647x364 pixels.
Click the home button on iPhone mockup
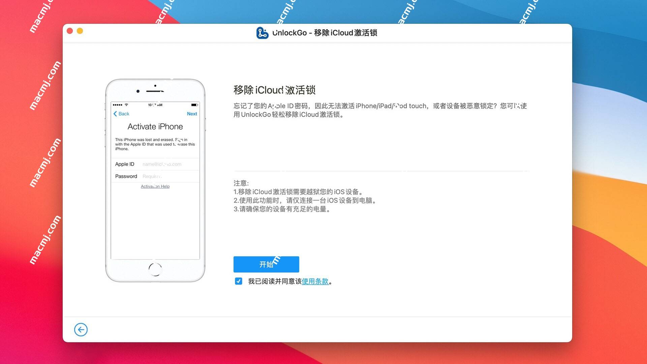tap(155, 269)
